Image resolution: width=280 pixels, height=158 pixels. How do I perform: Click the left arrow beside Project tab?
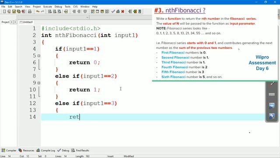[x=12, y=22]
